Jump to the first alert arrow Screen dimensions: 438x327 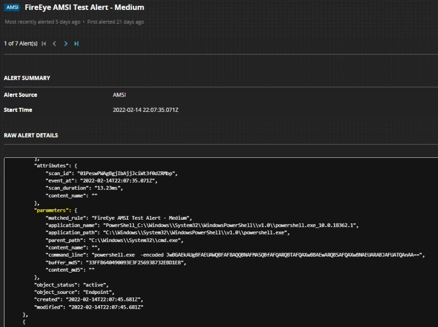click(44, 44)
